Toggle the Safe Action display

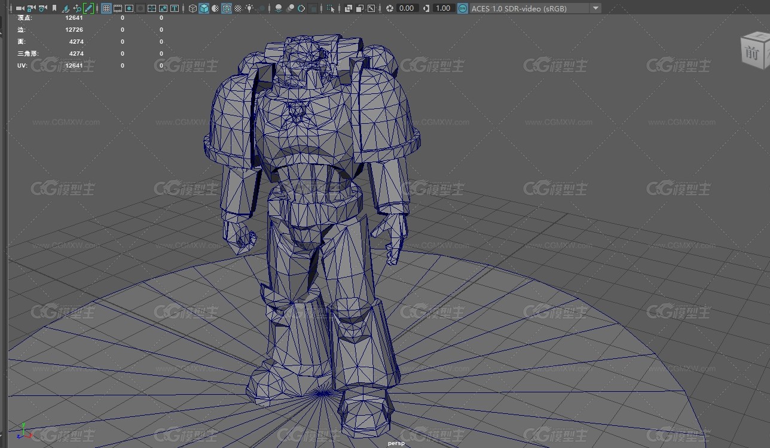point(163,8)
